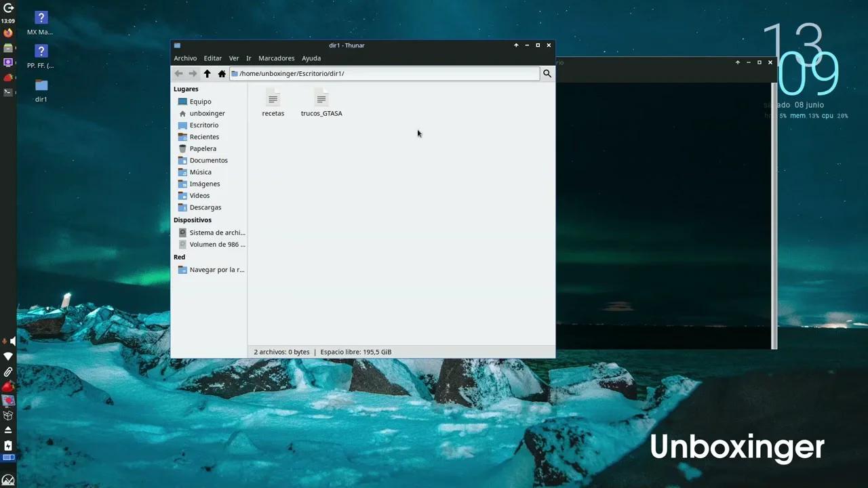Image resolution: width=868 pixels, height=488 pixels.
Task: Open Descargas from the sidebar
Action: tap(205, 207)
